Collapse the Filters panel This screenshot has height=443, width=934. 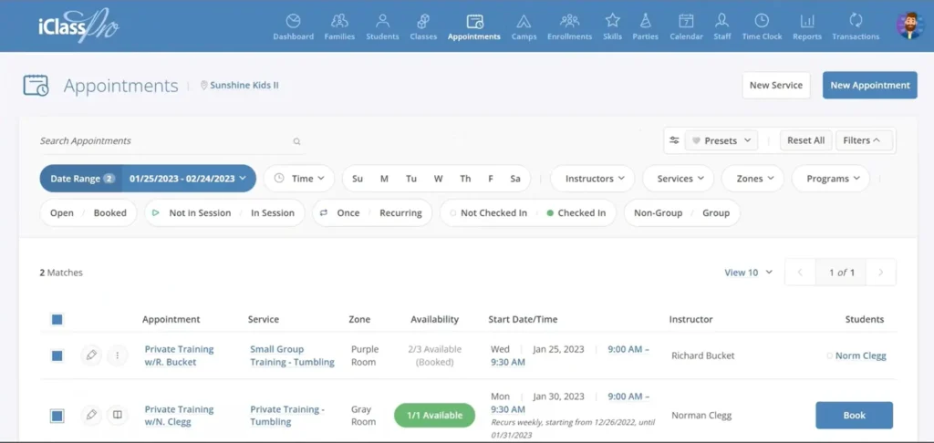tap(864, 140)
